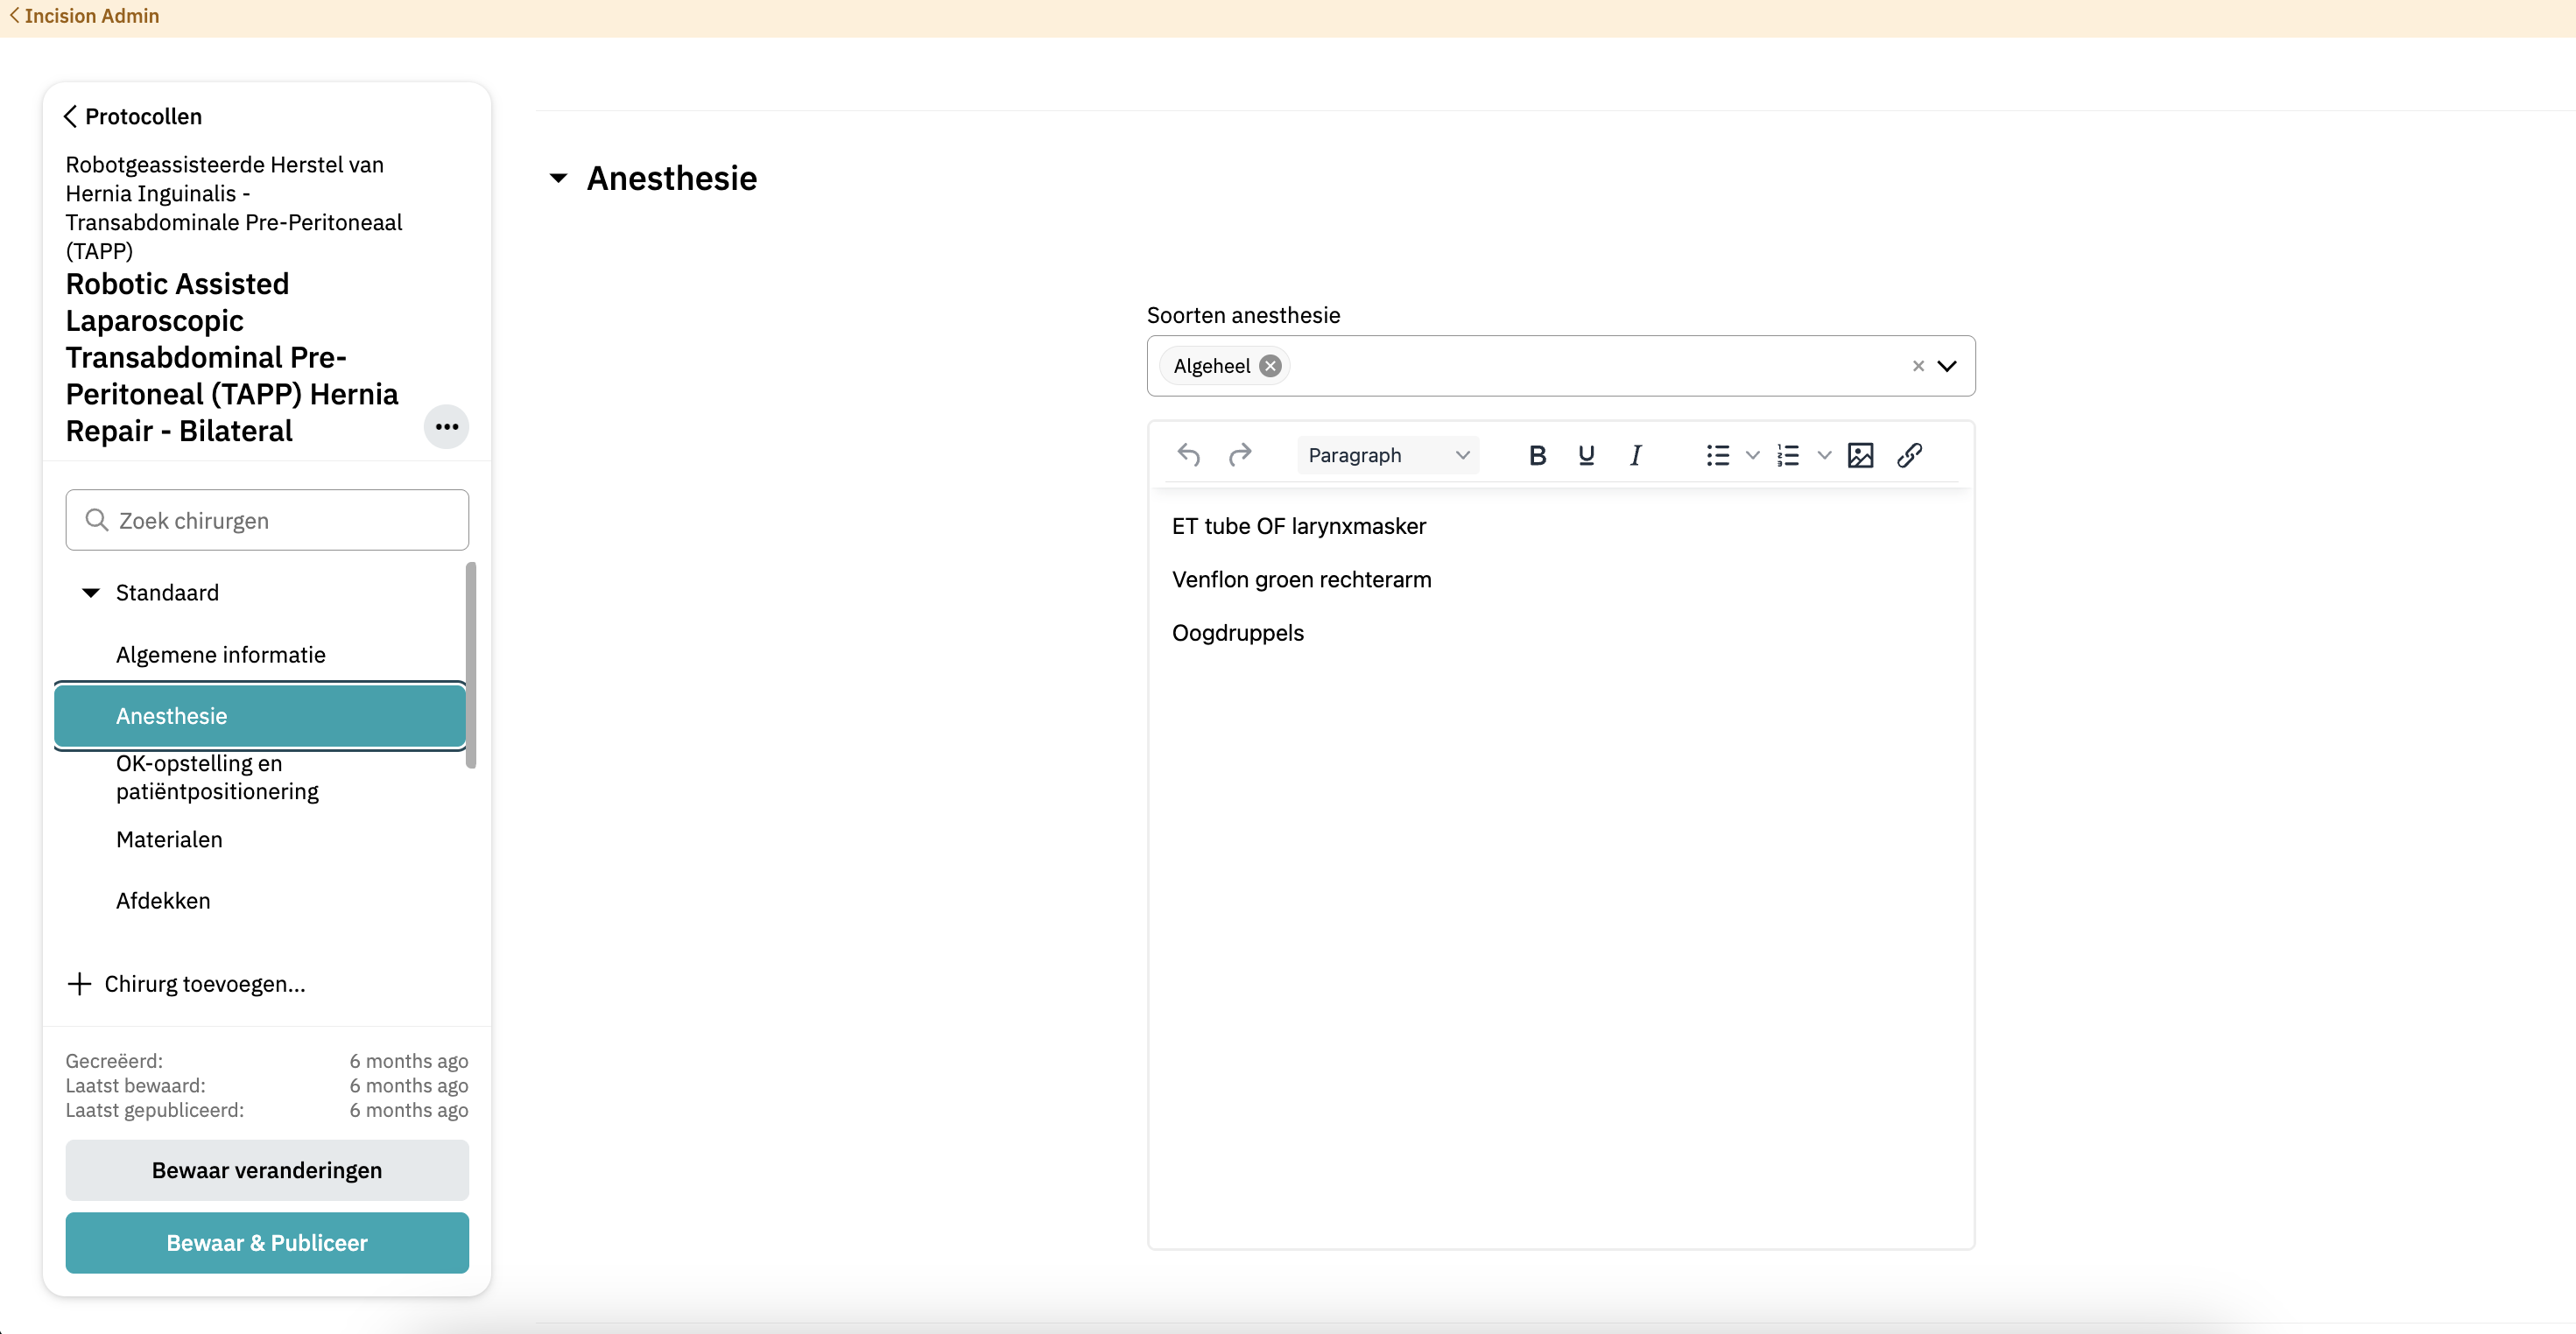The height and width of the screenshot is (1334, 2576).
Task: Open Algemene informatie section
Action: [x=221, y=655]
